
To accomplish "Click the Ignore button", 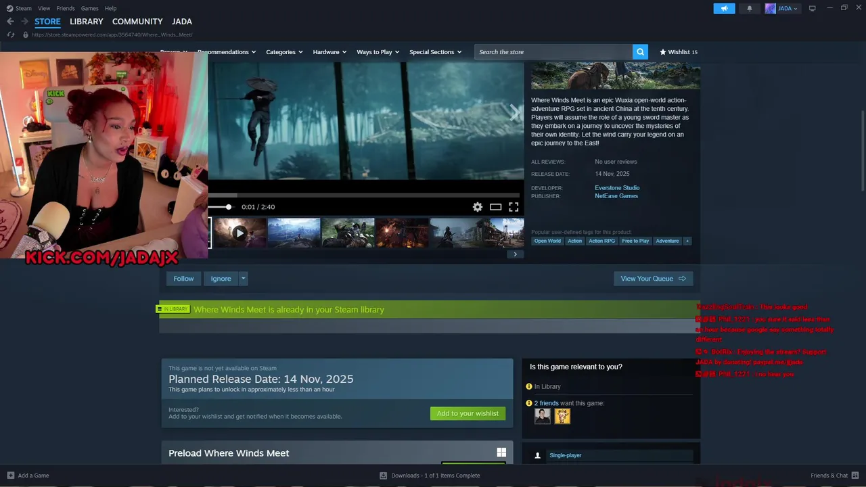I will point(221,279).
